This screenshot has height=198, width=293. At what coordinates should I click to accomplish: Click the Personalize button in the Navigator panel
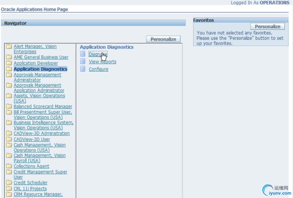point(163,39)
